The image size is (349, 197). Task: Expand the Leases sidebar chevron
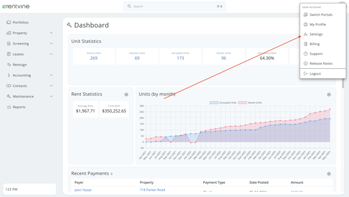[51, 54]
